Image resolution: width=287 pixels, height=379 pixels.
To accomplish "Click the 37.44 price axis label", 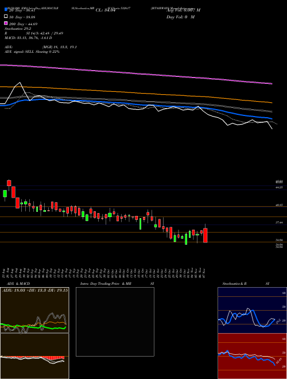I will (280, 222).
